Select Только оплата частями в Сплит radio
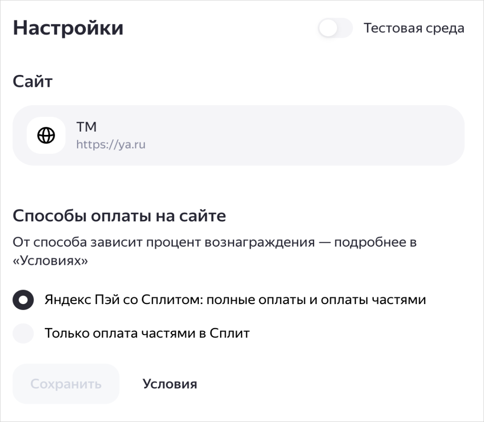The width and height of the screenshot is (484, 422). pos(23,333)
